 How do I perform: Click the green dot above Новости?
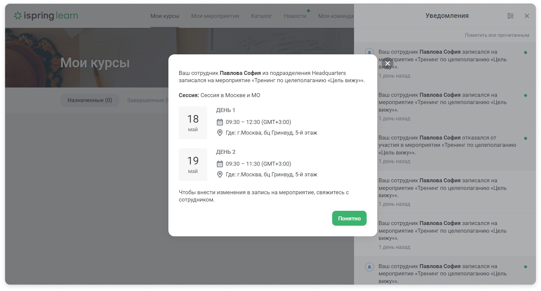click(x=308, y=11)
